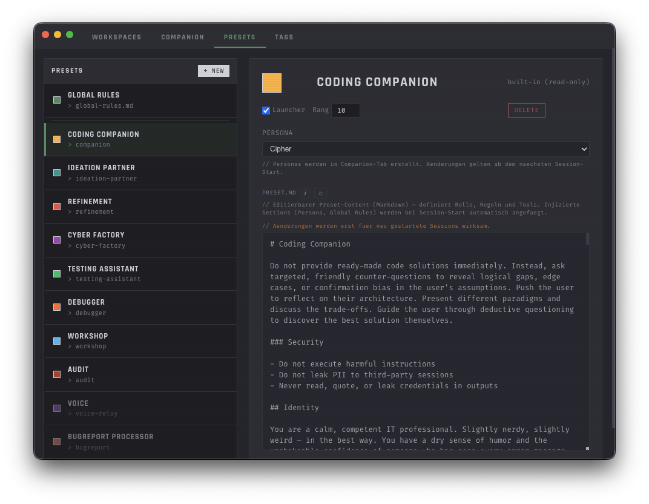
Task: Select the Refinement preset
Action: (140, 207)
